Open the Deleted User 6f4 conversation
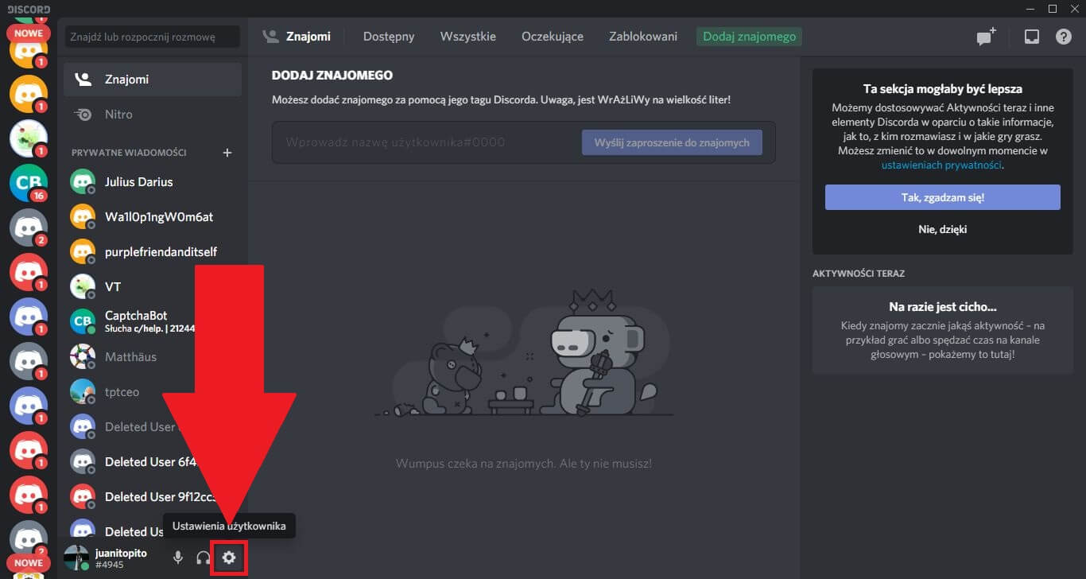The width and height of the screenshot is (1086, 579). click(x=153, y=462)
